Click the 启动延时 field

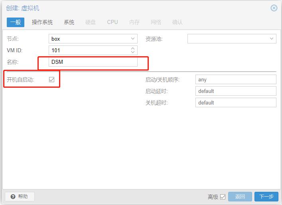tap(236, 91)
